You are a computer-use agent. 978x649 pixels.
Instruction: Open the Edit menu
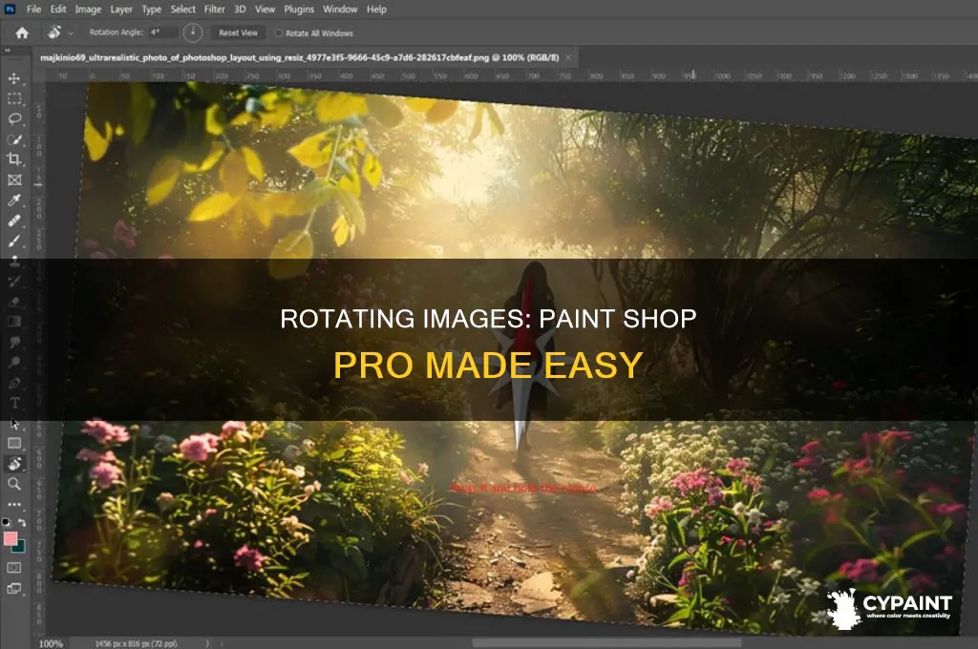point(58,10)
